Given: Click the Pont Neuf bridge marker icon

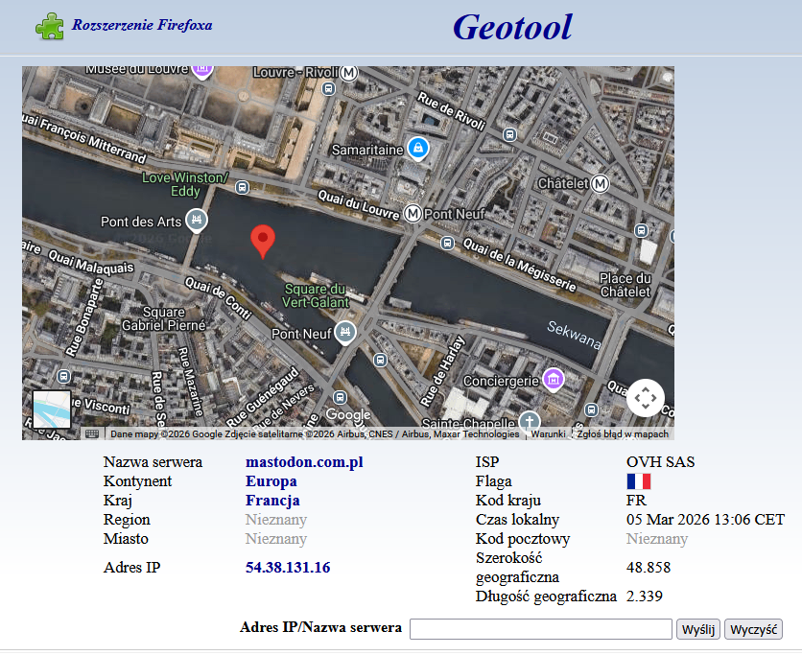Looking at the screenshot, I should [x=344, y=333].
